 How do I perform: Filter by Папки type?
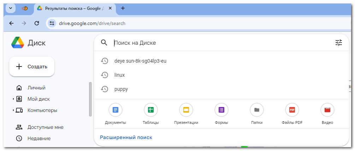(x=257, y=114)
